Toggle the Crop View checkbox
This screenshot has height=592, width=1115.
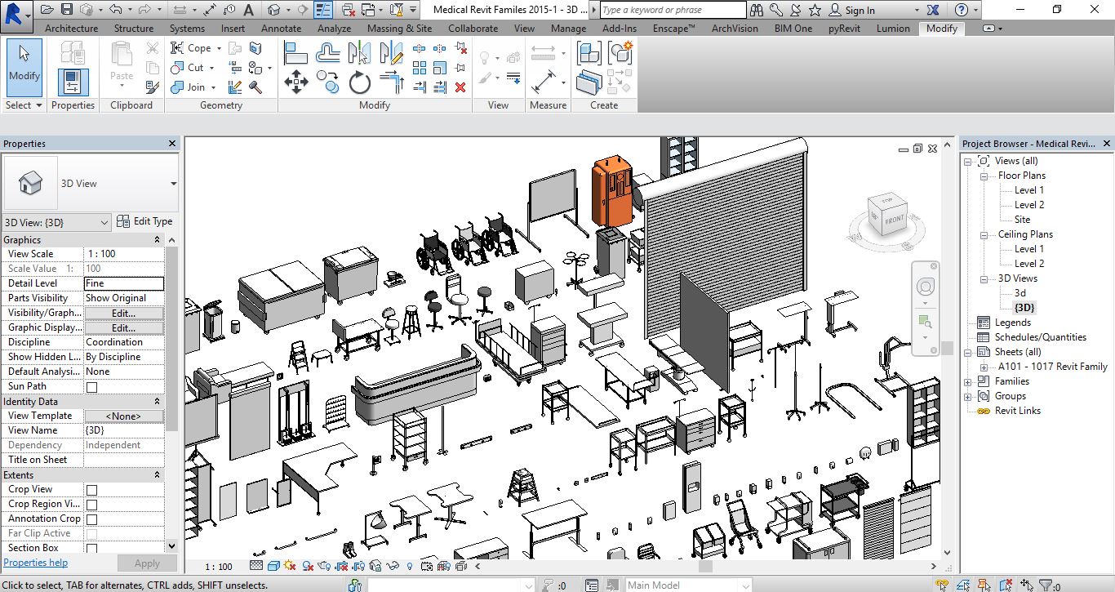coord(91,490)
